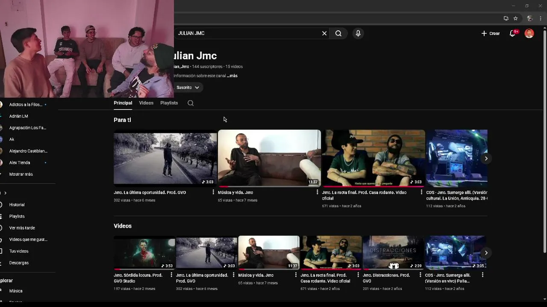Screen dimensions: 547x307
Task: Open title Jmc. Distracciones. Prod. GVO
Action: pos(386,278)
